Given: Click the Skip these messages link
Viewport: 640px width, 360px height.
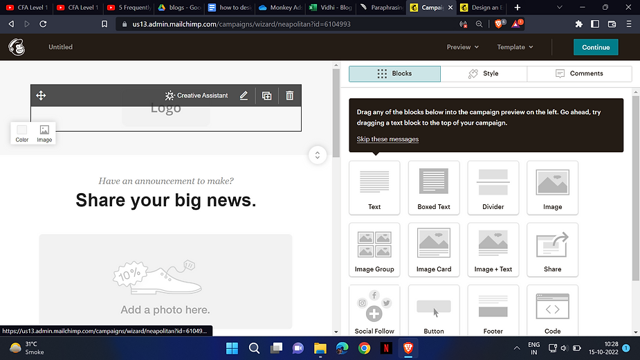Looking at the screenshot, I should pyautogui.click(x=387, y=139).
